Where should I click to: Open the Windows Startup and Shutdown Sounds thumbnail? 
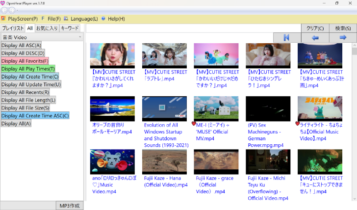click(164, 108)
